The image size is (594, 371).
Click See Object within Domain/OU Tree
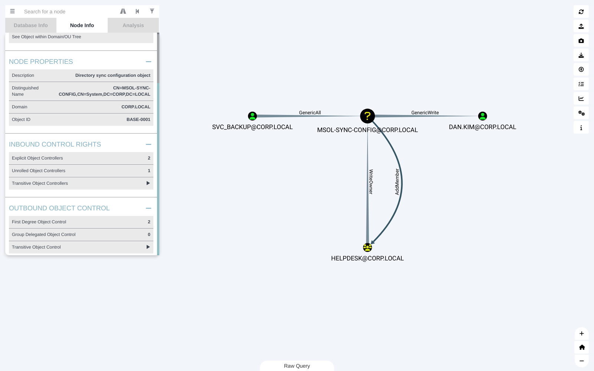(81, 37)
